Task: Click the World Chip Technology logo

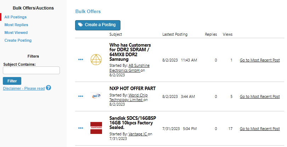Action: coord(96,96)
